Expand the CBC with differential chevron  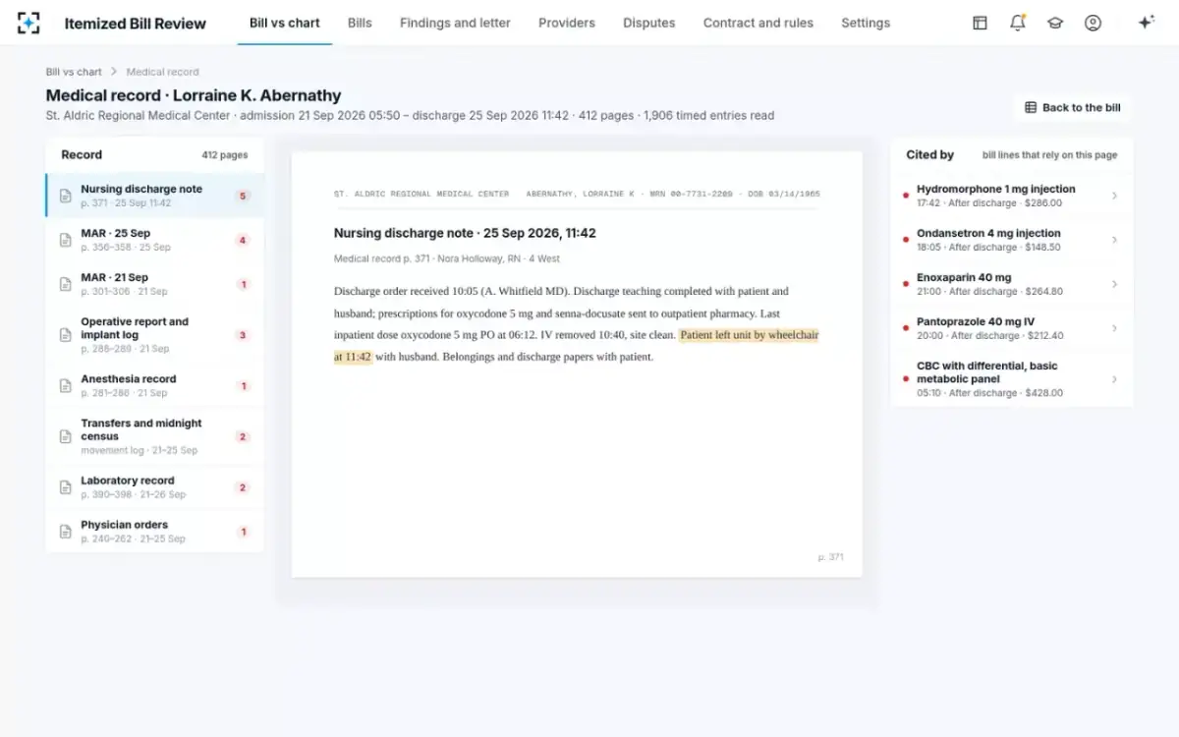click(x=1114, y=379)
